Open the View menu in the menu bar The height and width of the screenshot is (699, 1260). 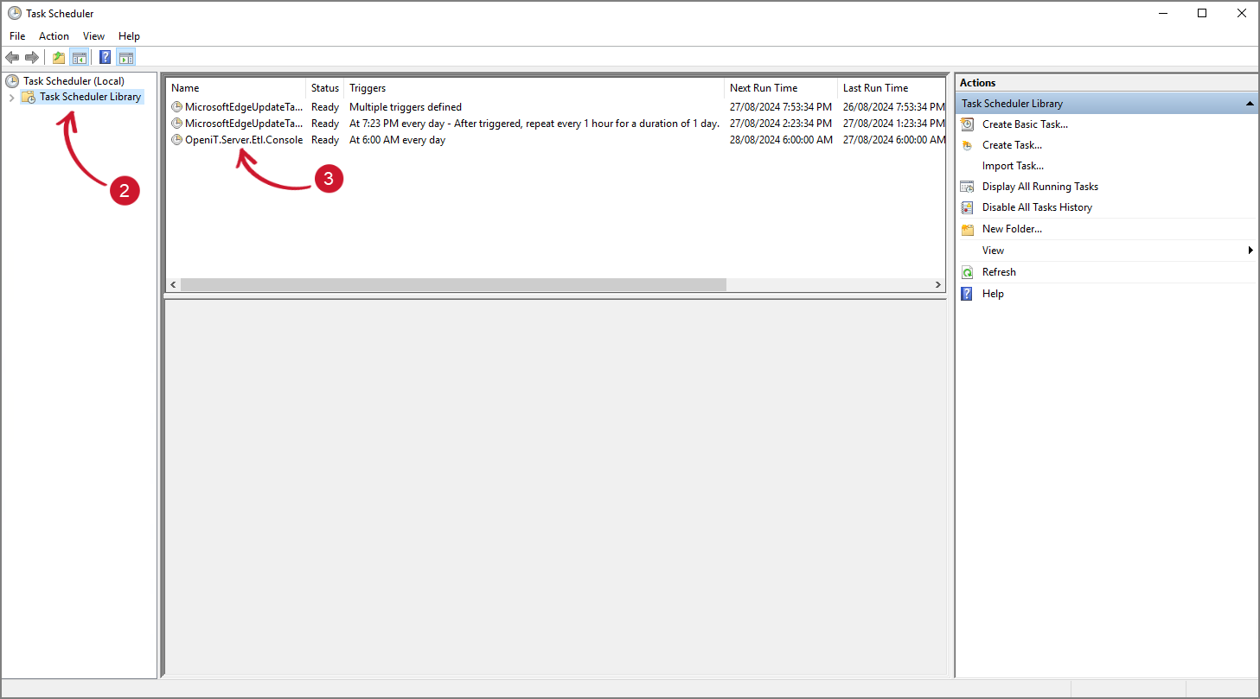click(x=93, y=36)
